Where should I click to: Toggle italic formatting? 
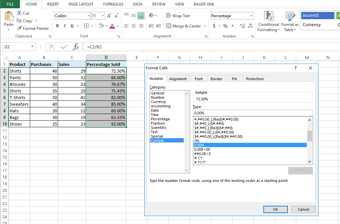(x=64, y=25)
